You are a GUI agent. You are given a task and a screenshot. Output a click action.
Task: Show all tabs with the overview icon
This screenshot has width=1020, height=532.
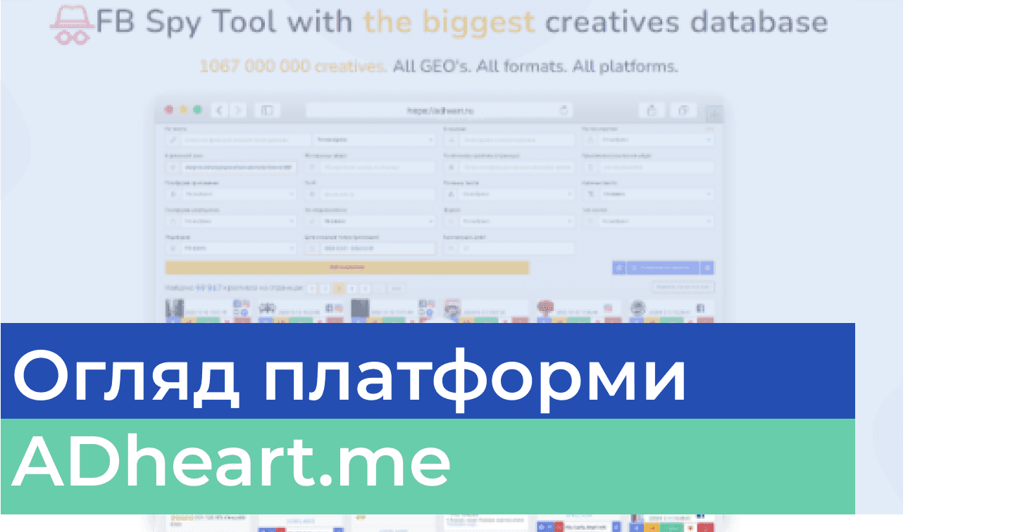683,110
